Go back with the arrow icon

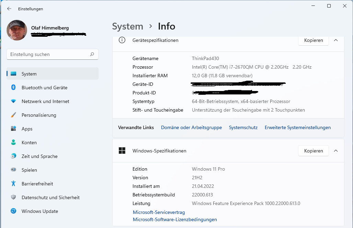pos(9,9)
